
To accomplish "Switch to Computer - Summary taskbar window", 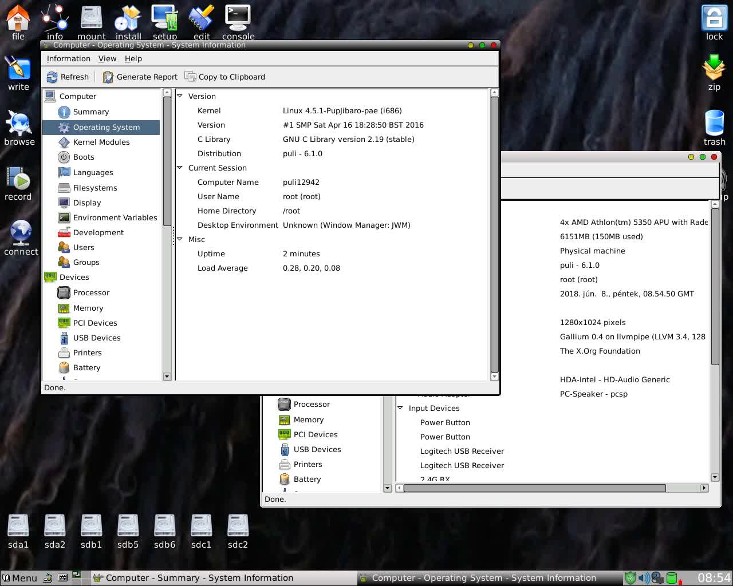I will click(223, 578).
